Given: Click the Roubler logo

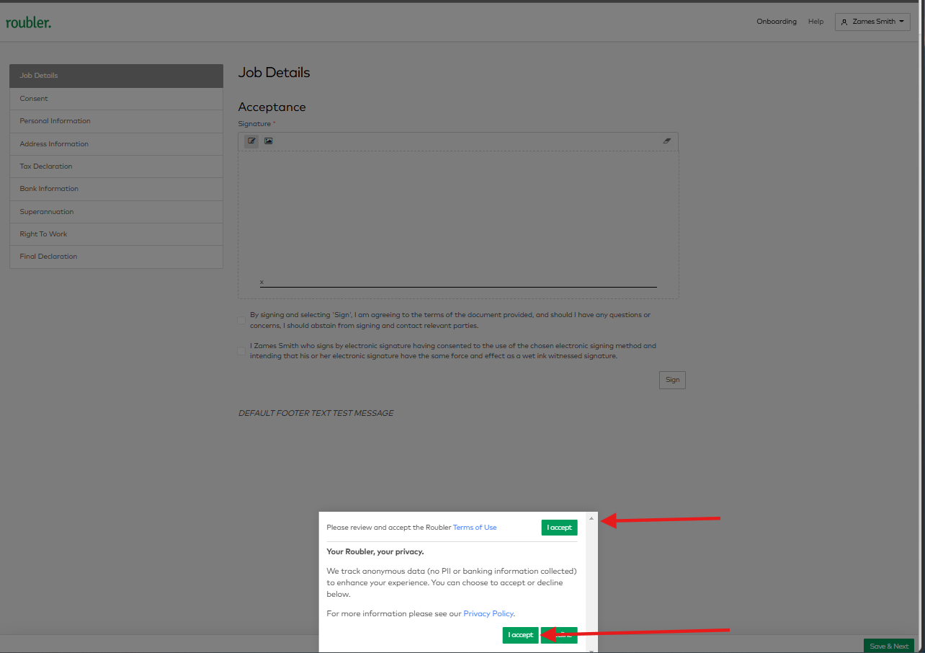Looking at the screenshot, I should click(x=29, y=22).
